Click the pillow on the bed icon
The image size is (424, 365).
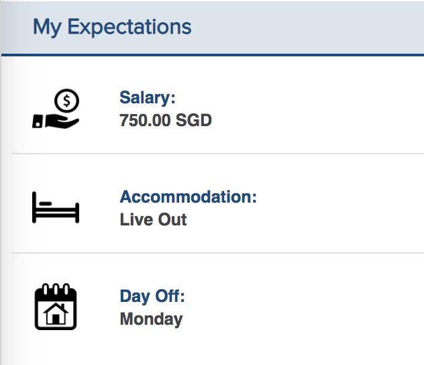click(45, 202)
